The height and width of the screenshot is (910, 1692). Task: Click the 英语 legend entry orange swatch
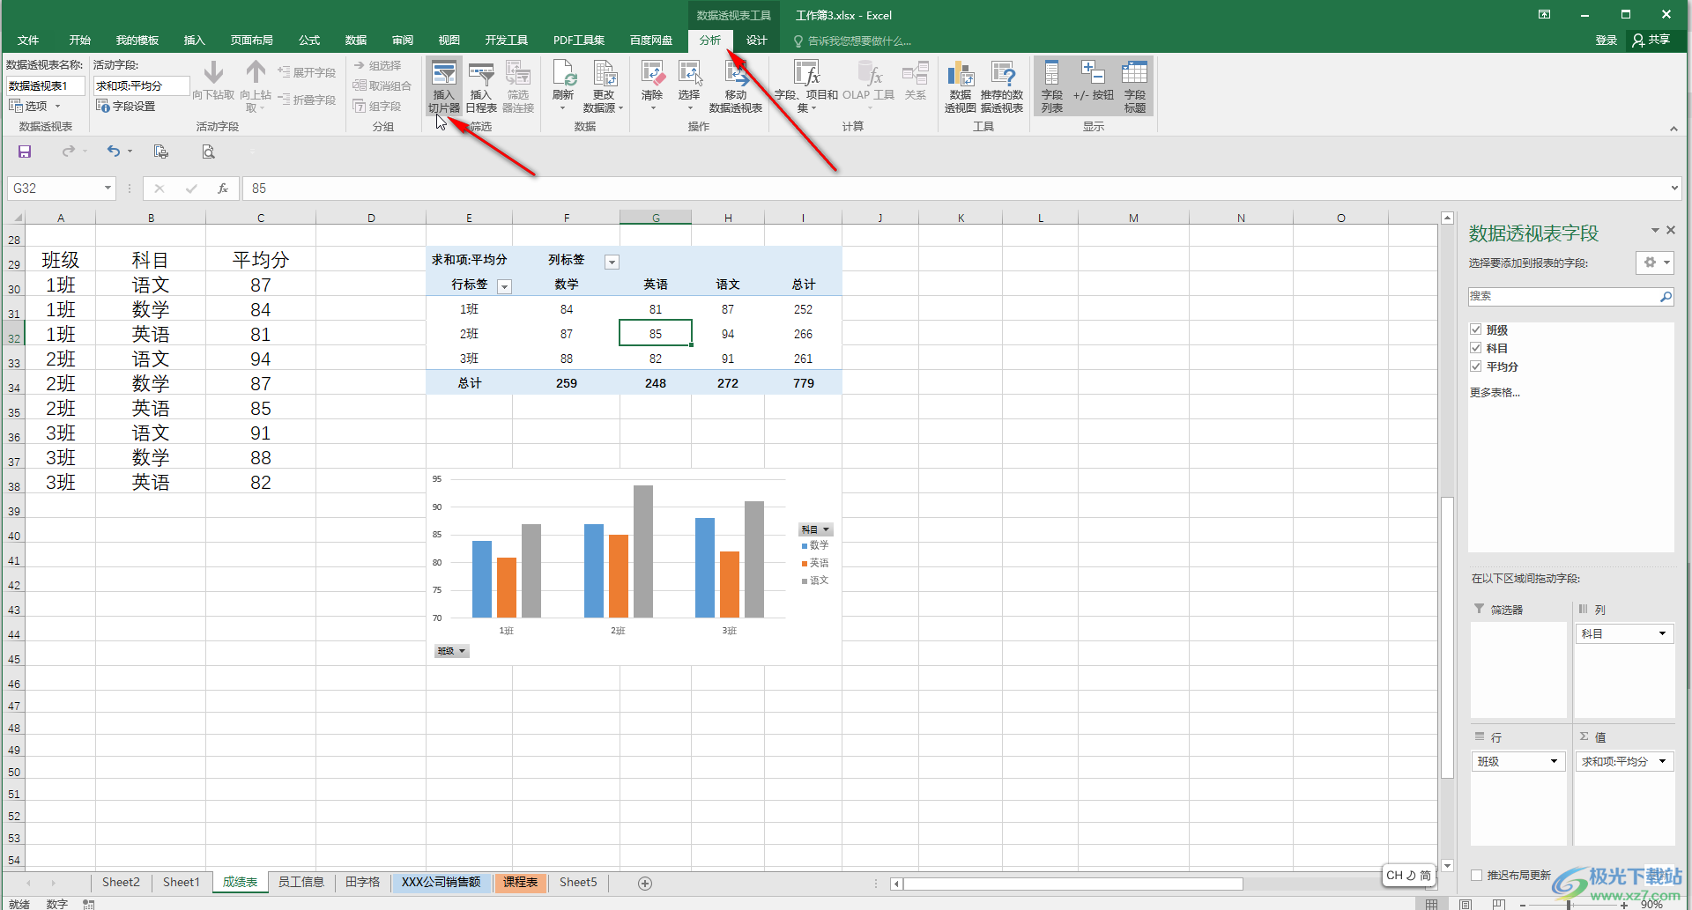pos(805,564)
